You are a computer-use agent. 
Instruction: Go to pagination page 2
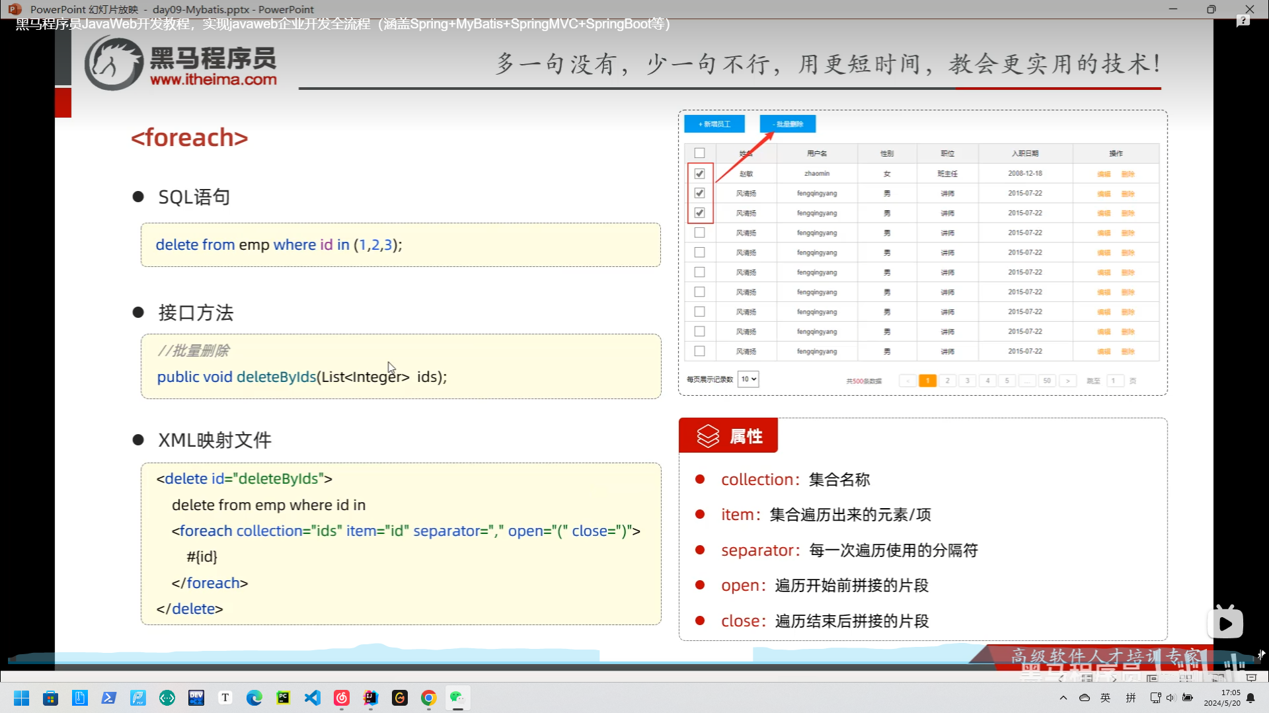point(947,381)
